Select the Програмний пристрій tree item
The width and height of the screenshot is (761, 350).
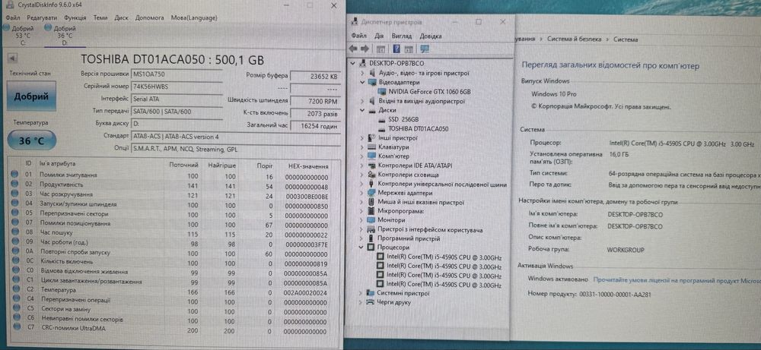click(x=409, y=238)
